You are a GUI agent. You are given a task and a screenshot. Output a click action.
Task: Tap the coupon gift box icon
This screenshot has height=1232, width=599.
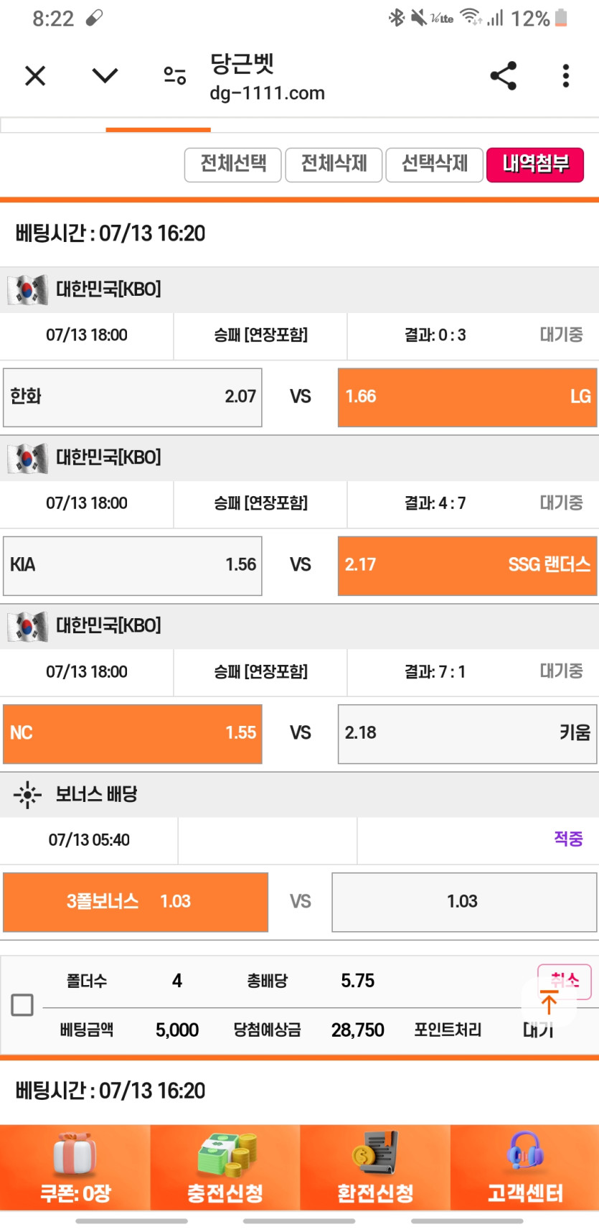[x=75, y=1154]
